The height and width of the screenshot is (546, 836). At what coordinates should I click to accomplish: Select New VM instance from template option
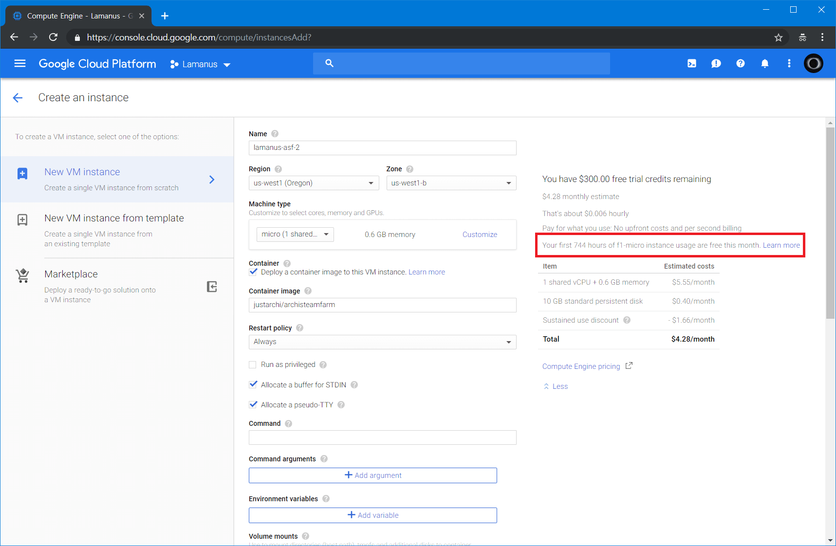(x=114, y=218)
